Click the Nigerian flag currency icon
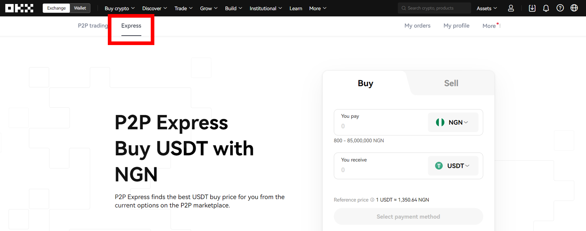The image size is (586, 231). pyautogui.click(x=440, y=123)
